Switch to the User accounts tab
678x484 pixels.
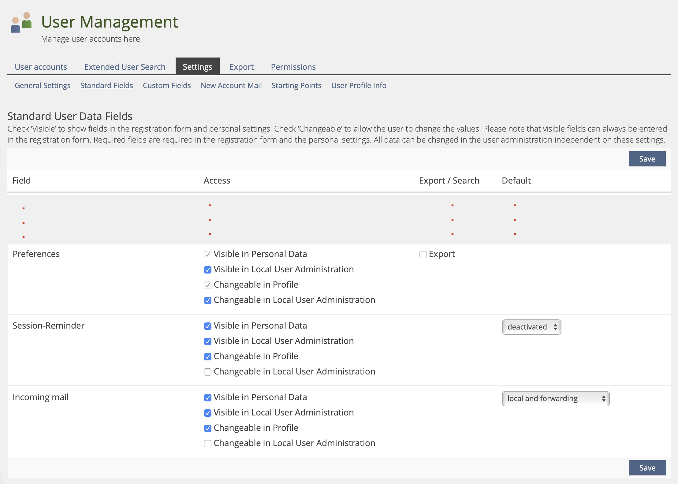[41, 67]
